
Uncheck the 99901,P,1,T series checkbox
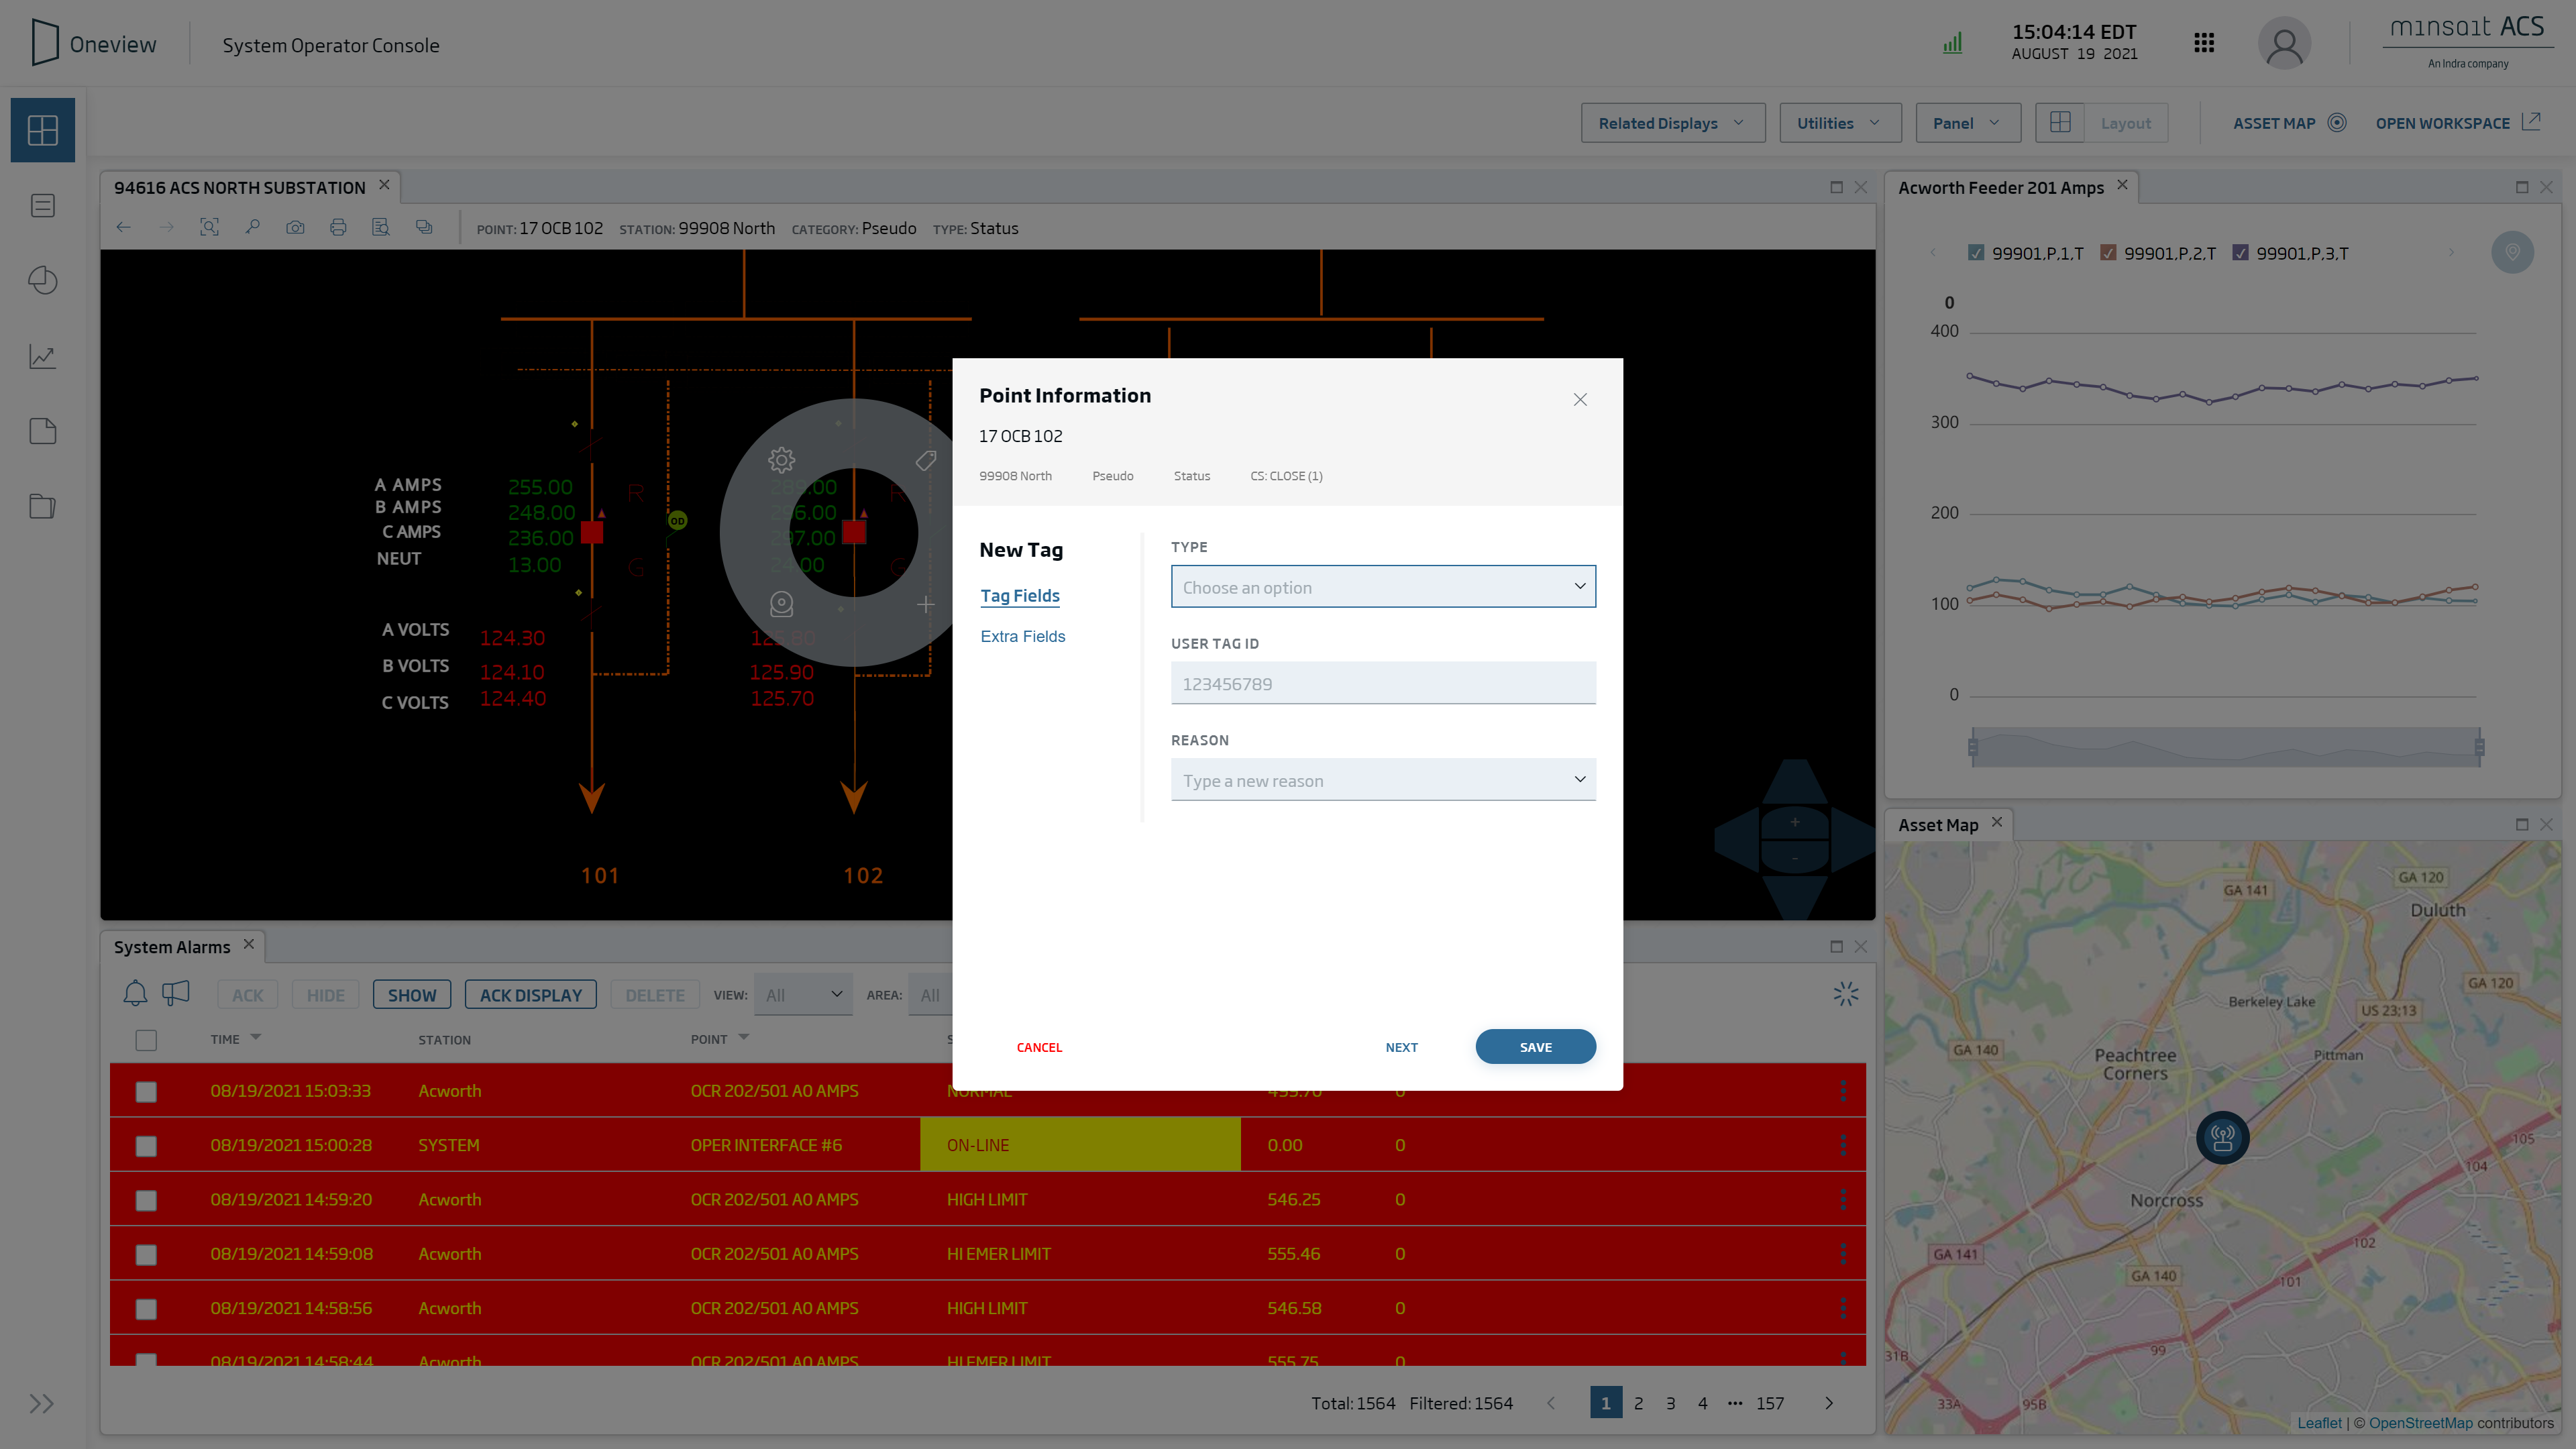click(x=1976, y=253)
